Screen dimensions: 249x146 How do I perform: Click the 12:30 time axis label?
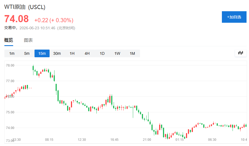tap(82, 140)
